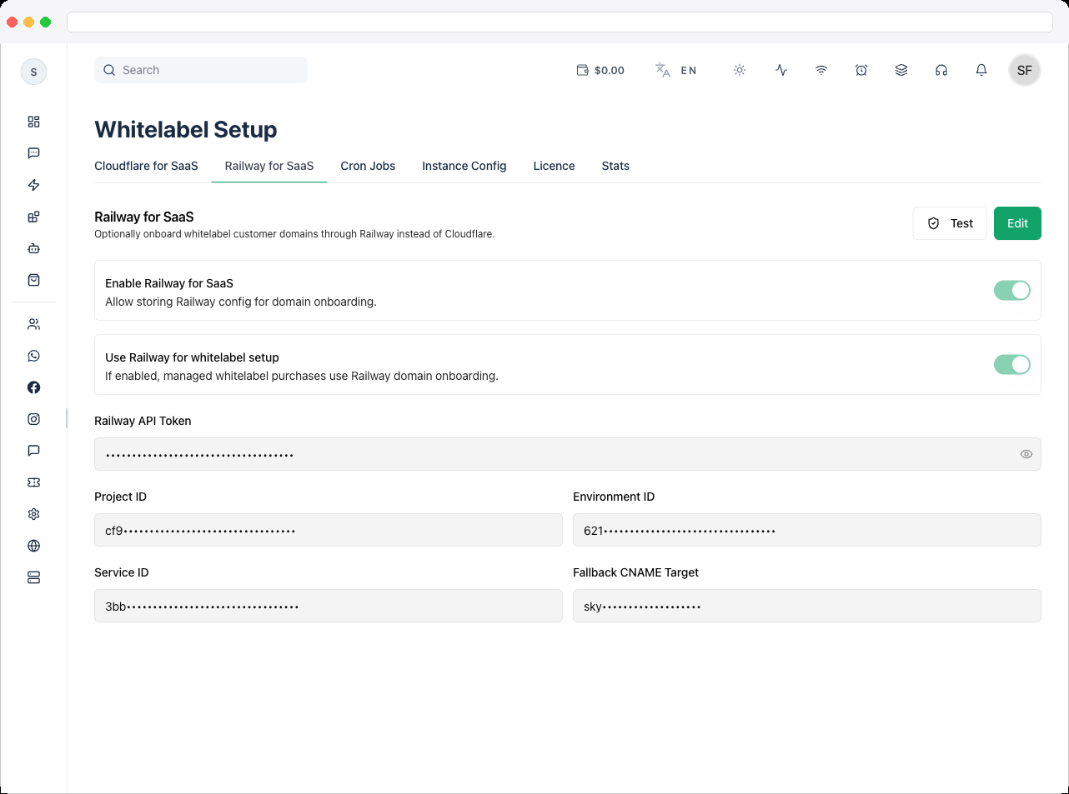Open the notifications bell icon

(981, 70)
